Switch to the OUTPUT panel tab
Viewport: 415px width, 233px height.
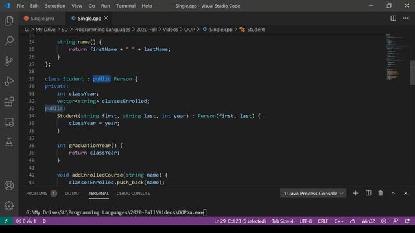73,194
